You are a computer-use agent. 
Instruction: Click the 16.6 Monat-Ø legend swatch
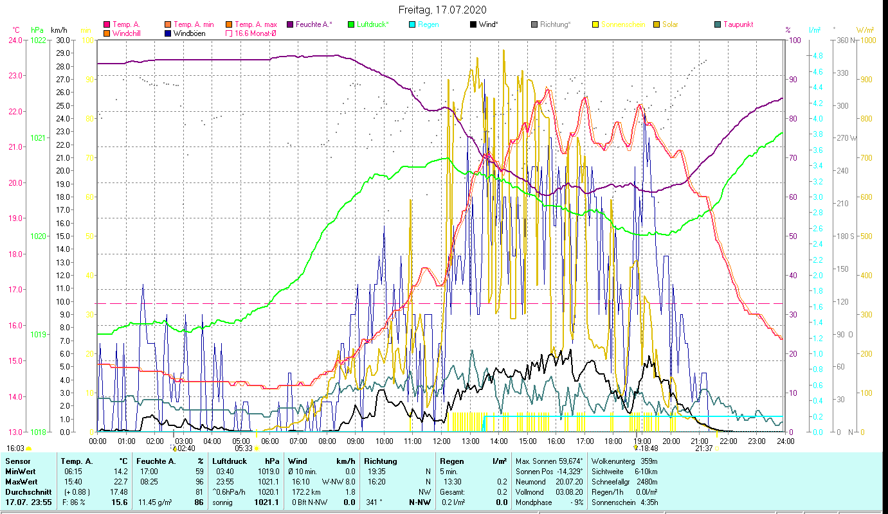[x=228, y=33]
